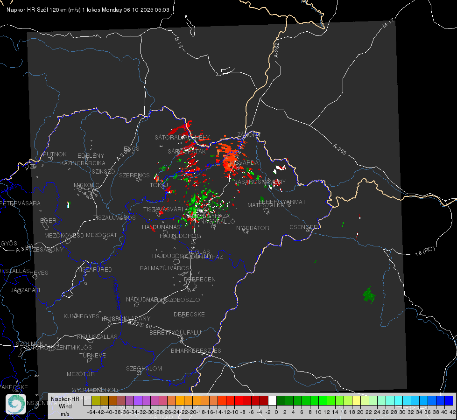The image size is (457, 420).
Task: Click the NYÍRBÁTOR town label
Action: coord(253,228)
